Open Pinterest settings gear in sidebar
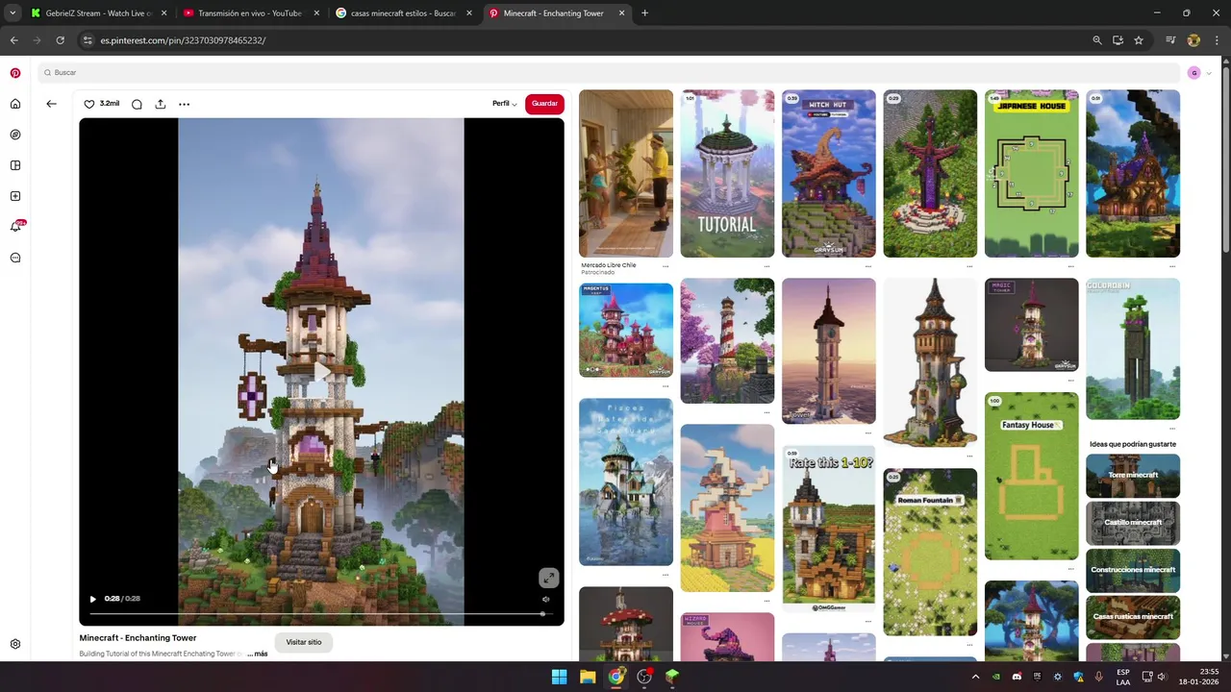Image resolution: width=1231 pixels, height=692 pixels. click(15, 644)
